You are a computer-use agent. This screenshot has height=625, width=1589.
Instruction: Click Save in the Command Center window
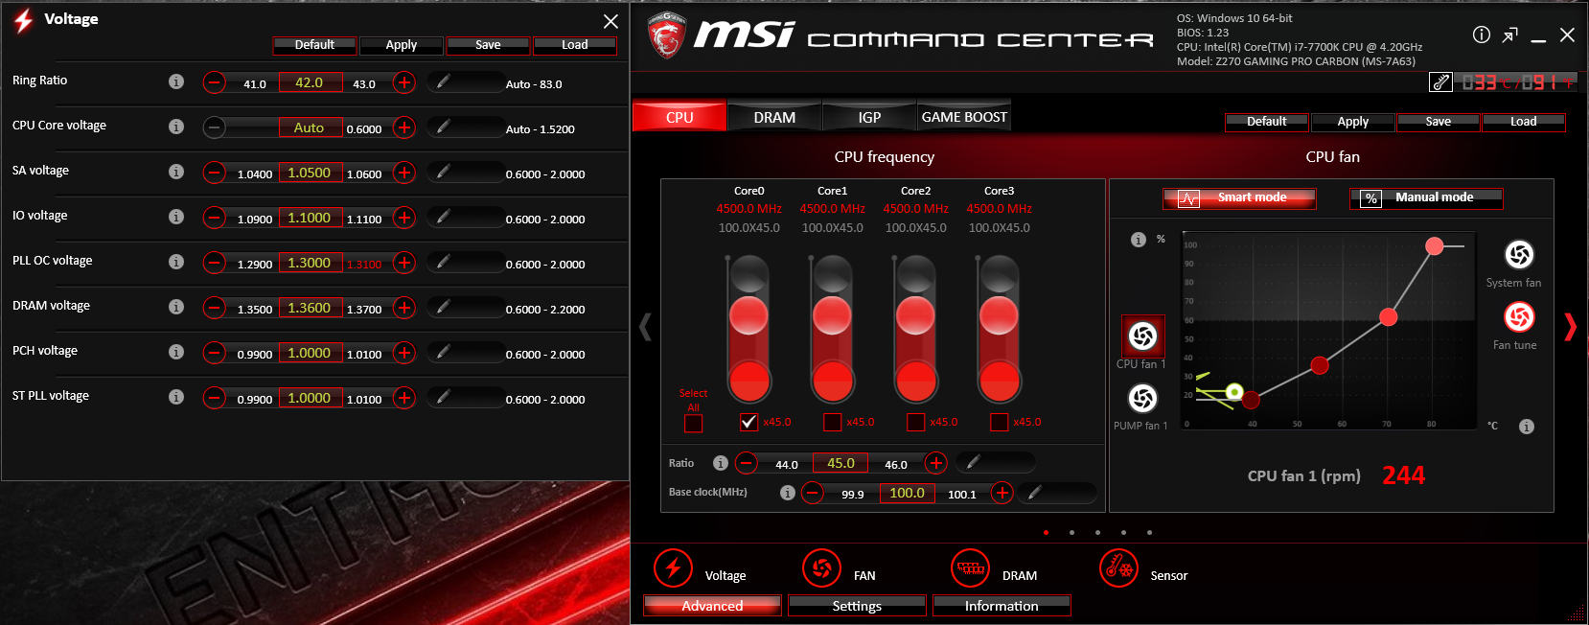[x=1439, y=122]
